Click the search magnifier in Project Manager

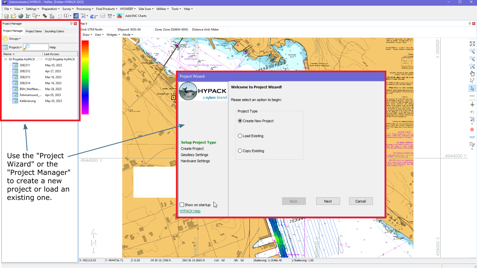pyautogui.click(x=27, y=47)
